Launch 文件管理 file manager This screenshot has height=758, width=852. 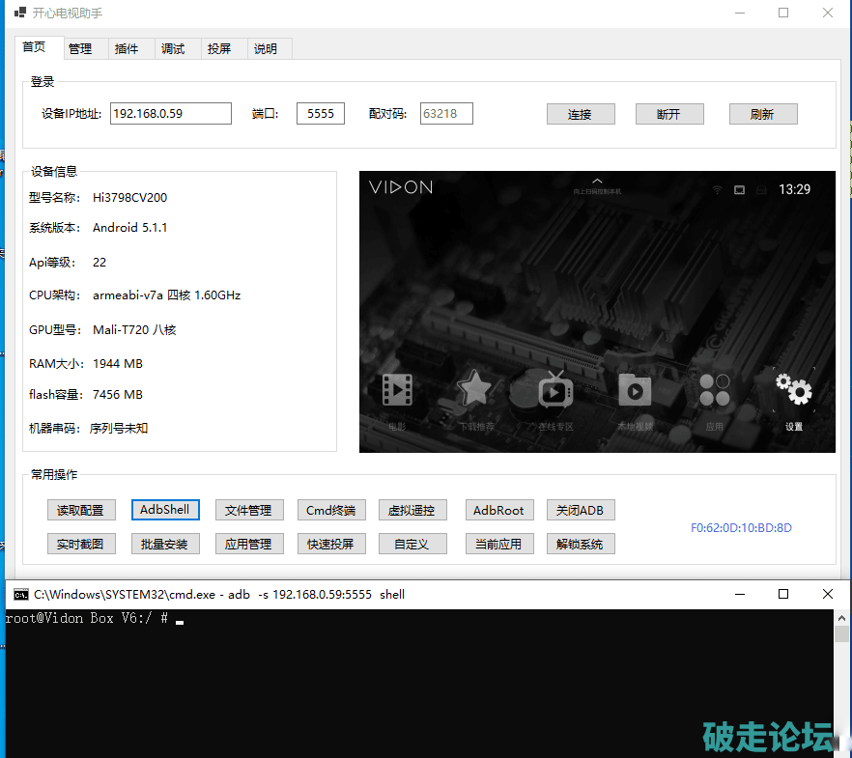(248, 510)
